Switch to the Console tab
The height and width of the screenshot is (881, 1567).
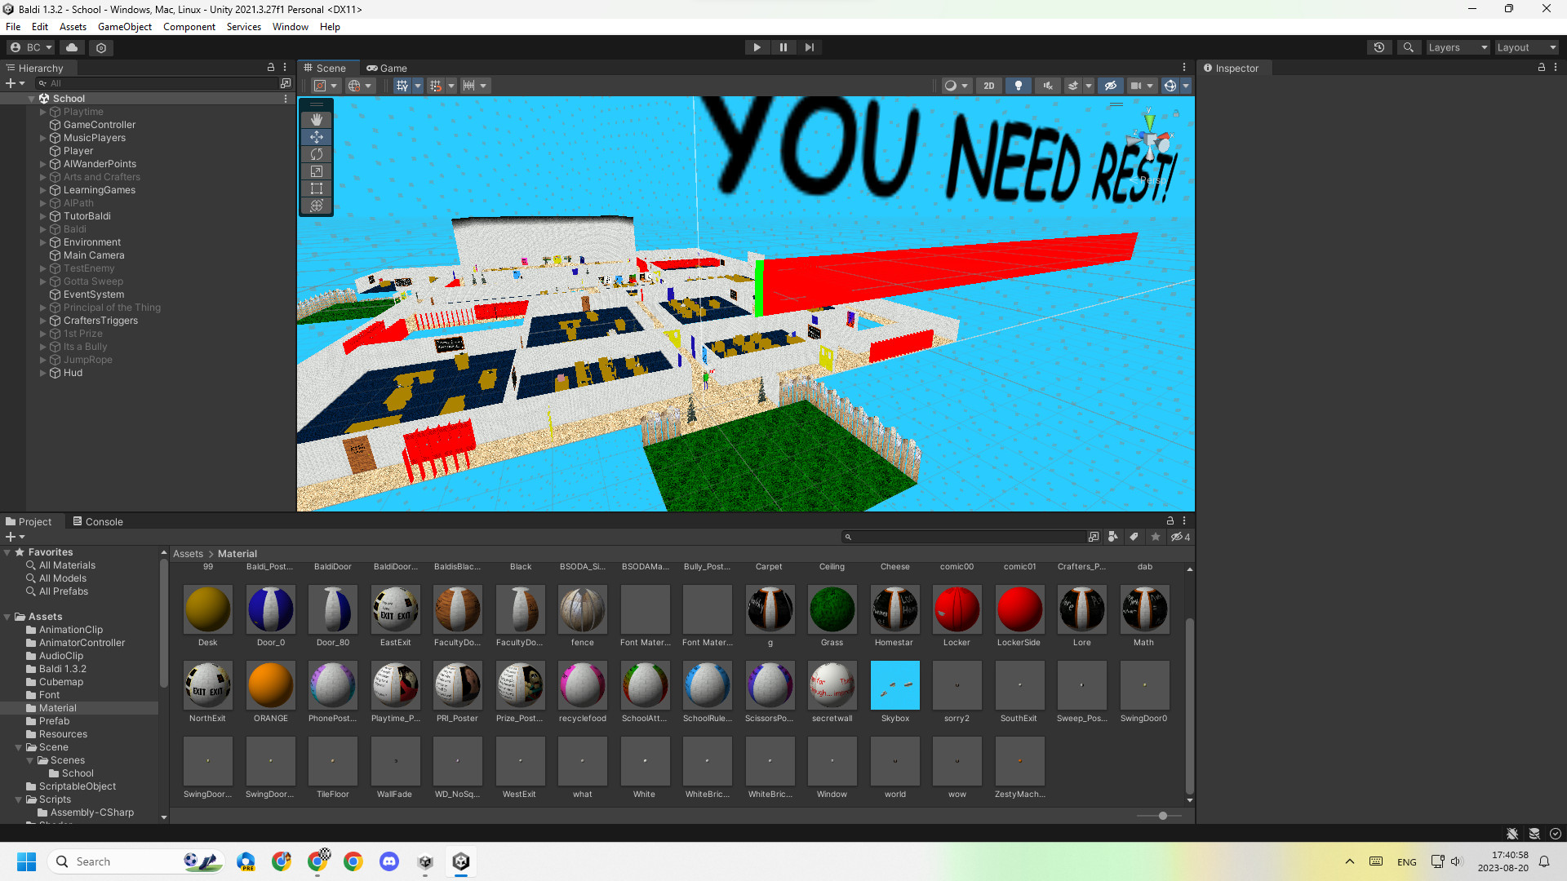click(97, 522)
